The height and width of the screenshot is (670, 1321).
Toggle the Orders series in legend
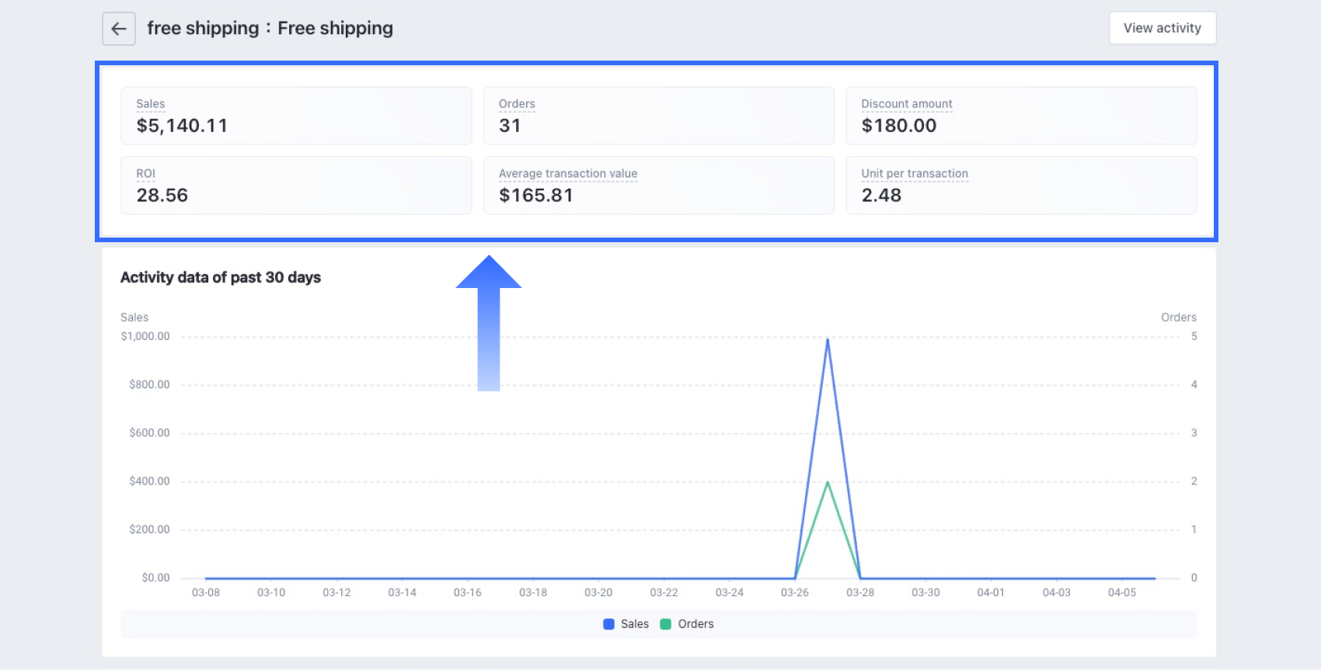pos(695,624)
